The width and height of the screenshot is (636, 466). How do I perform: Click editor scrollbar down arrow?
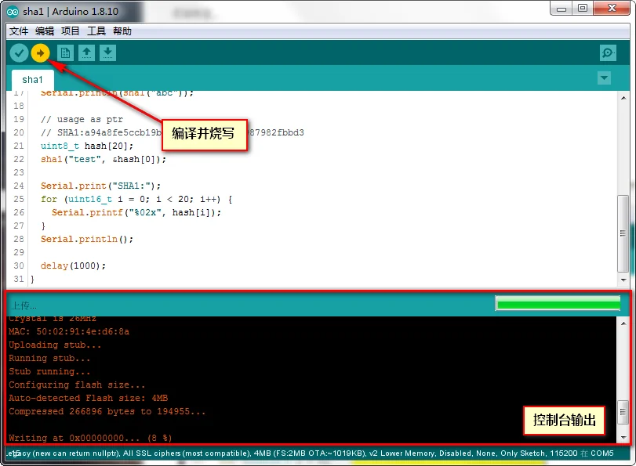point(623,280)
